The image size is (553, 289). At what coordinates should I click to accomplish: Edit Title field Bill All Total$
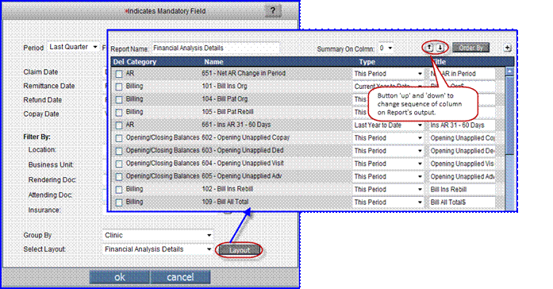coord(462,202)
